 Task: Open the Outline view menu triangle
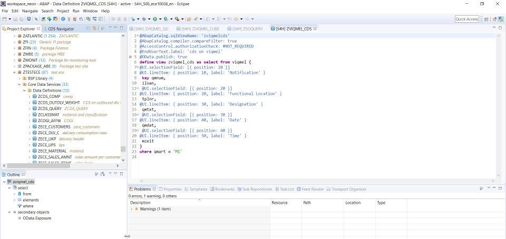coord(110,173)
